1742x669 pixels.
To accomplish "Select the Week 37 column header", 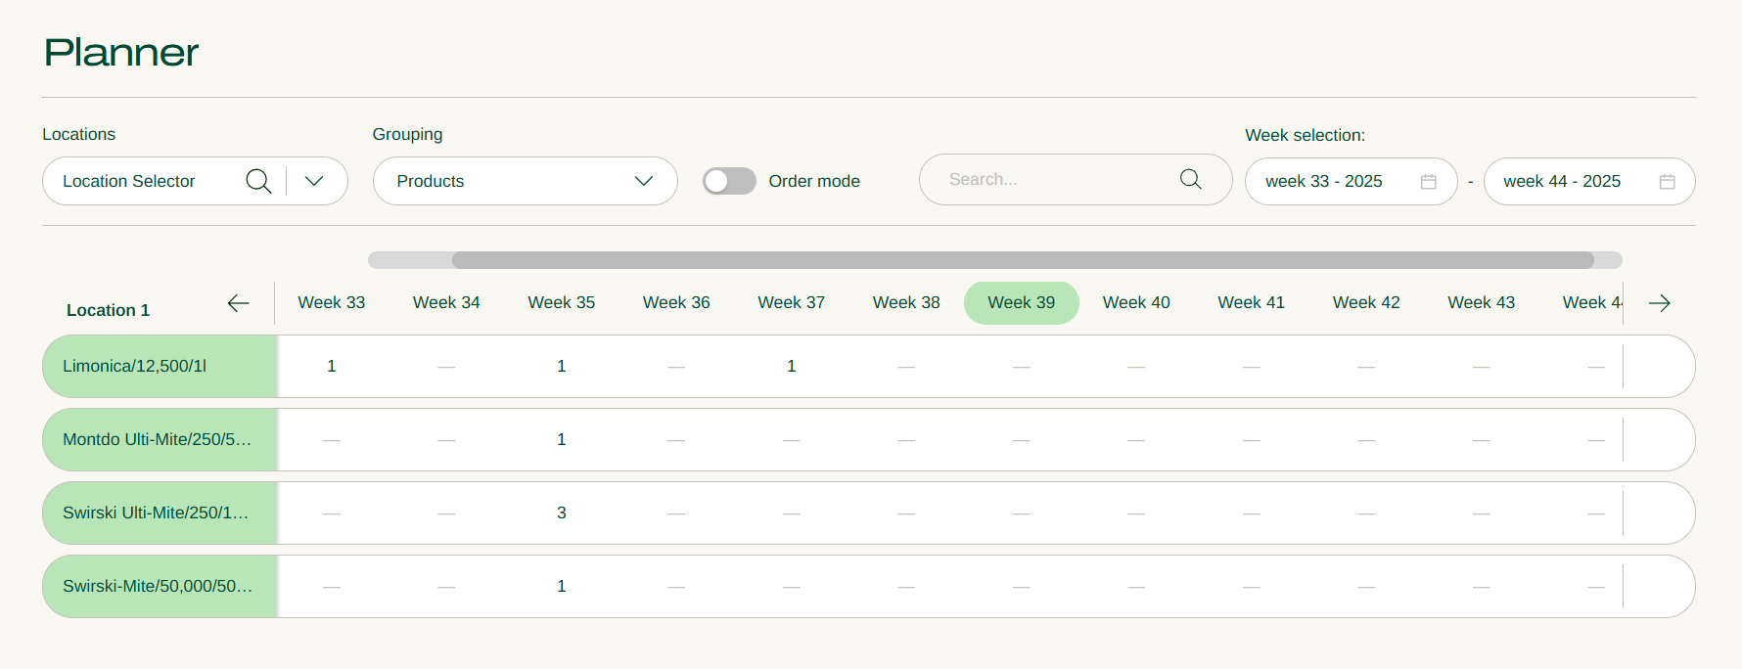I will (792, 303).
